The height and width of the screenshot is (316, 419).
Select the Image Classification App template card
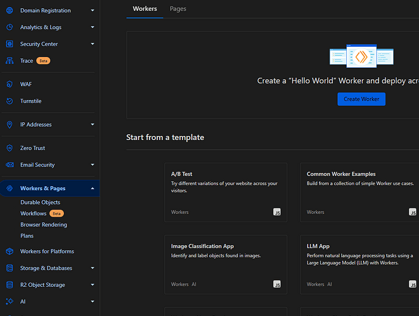[226, 265]
